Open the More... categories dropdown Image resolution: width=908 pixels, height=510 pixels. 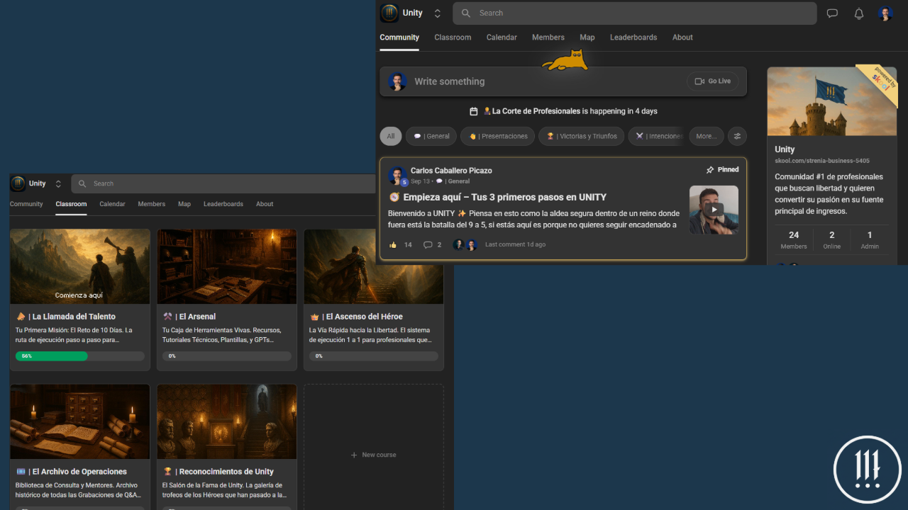(707, 136)
